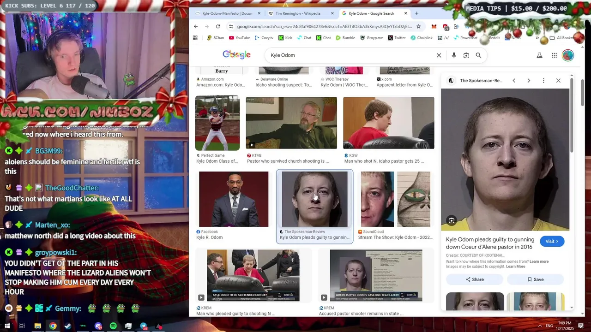591x332 pixels.
Task: Open the All Bookmarks folder
Action: coord(562,38)
